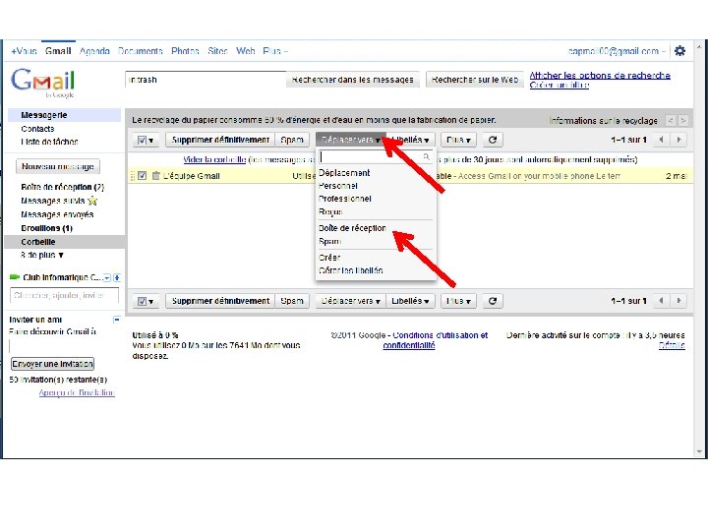Open the Plus dropdown in bottom toolbar
Viewport: 708px width, 531px height.
pos(458,301)
